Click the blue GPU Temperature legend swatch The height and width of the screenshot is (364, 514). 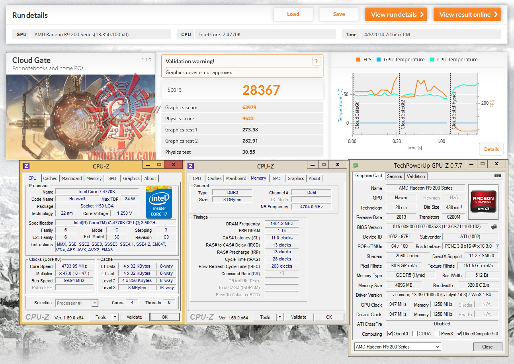tap(378, 60)
